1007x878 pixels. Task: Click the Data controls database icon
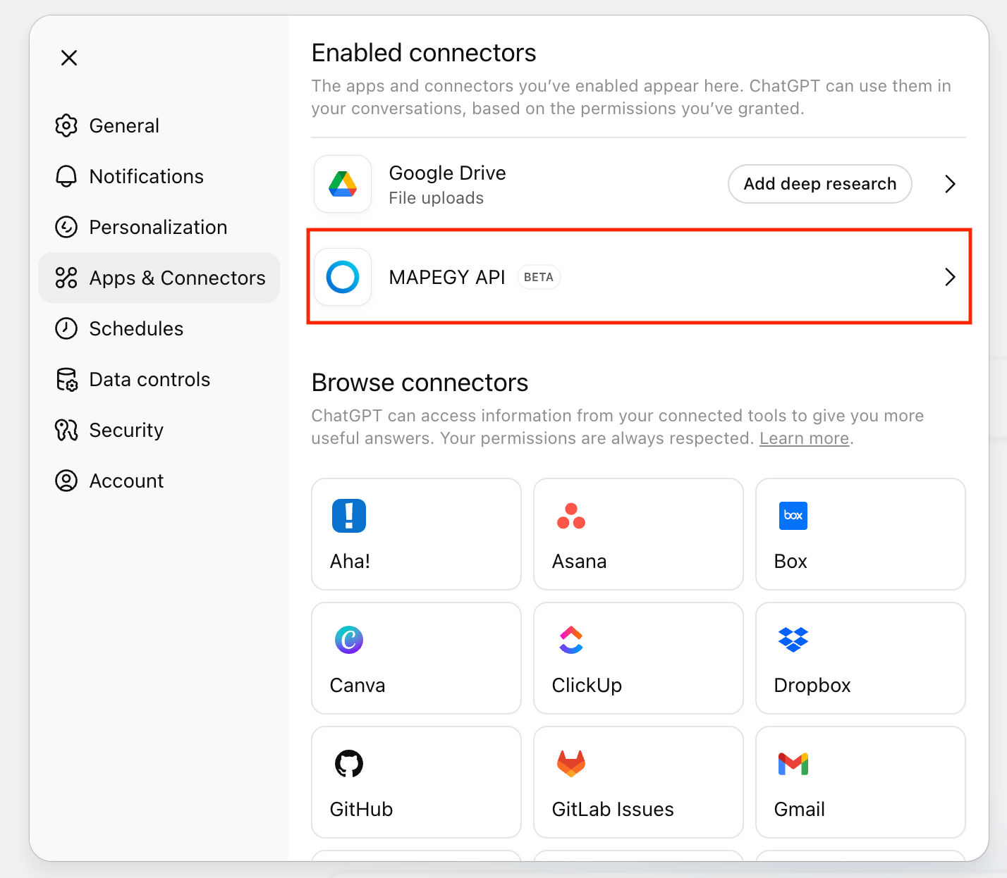pos(66,379)
